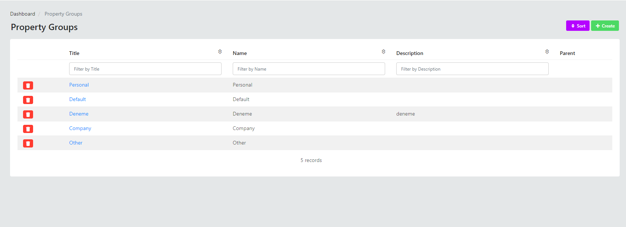Open the Default group link
This screenshot has width=626, height=227.
coord(77,99)
